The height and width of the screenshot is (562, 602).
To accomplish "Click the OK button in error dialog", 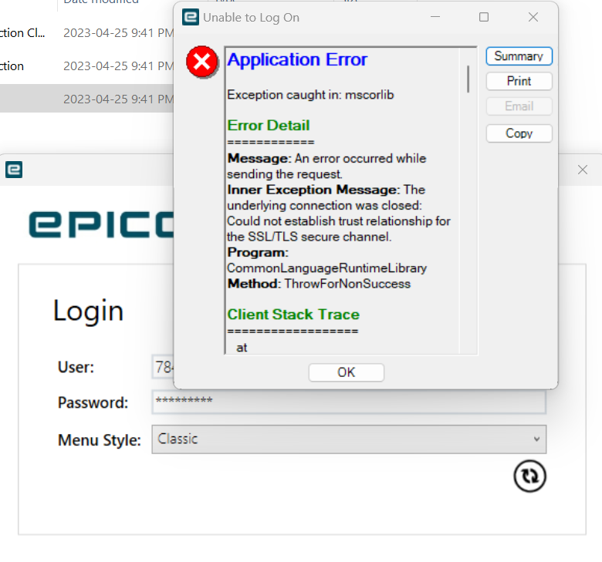I will pos(346,372).
